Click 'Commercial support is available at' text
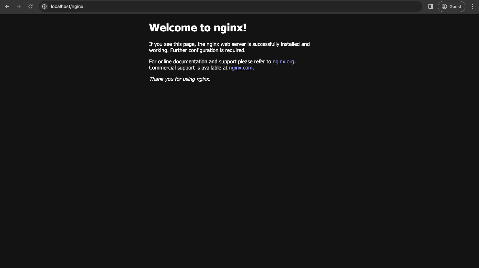The image size is (479, 268). pyautogui.click(x=188, y=68)
